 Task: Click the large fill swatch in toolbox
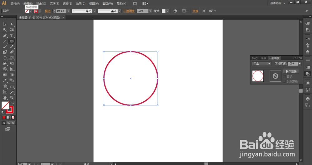click(5, 105)
